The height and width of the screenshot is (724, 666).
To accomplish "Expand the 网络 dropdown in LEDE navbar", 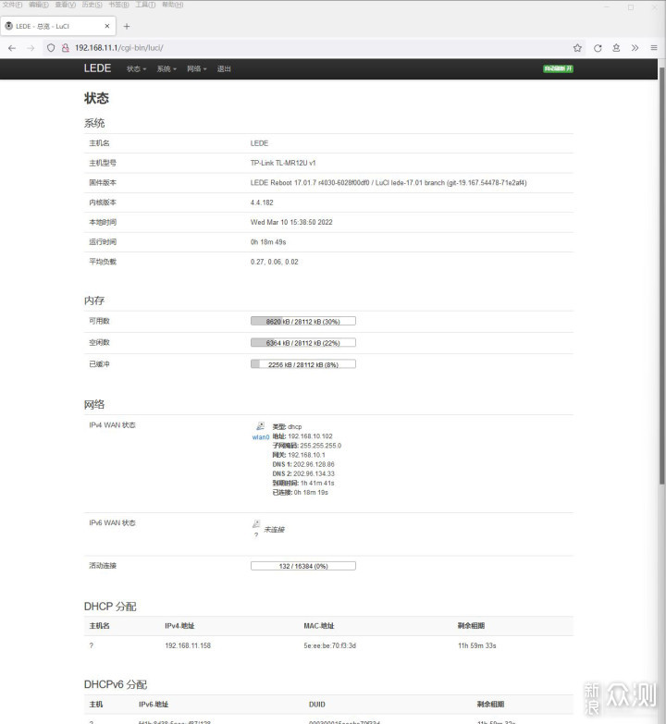I will click(x=197, y=68).
